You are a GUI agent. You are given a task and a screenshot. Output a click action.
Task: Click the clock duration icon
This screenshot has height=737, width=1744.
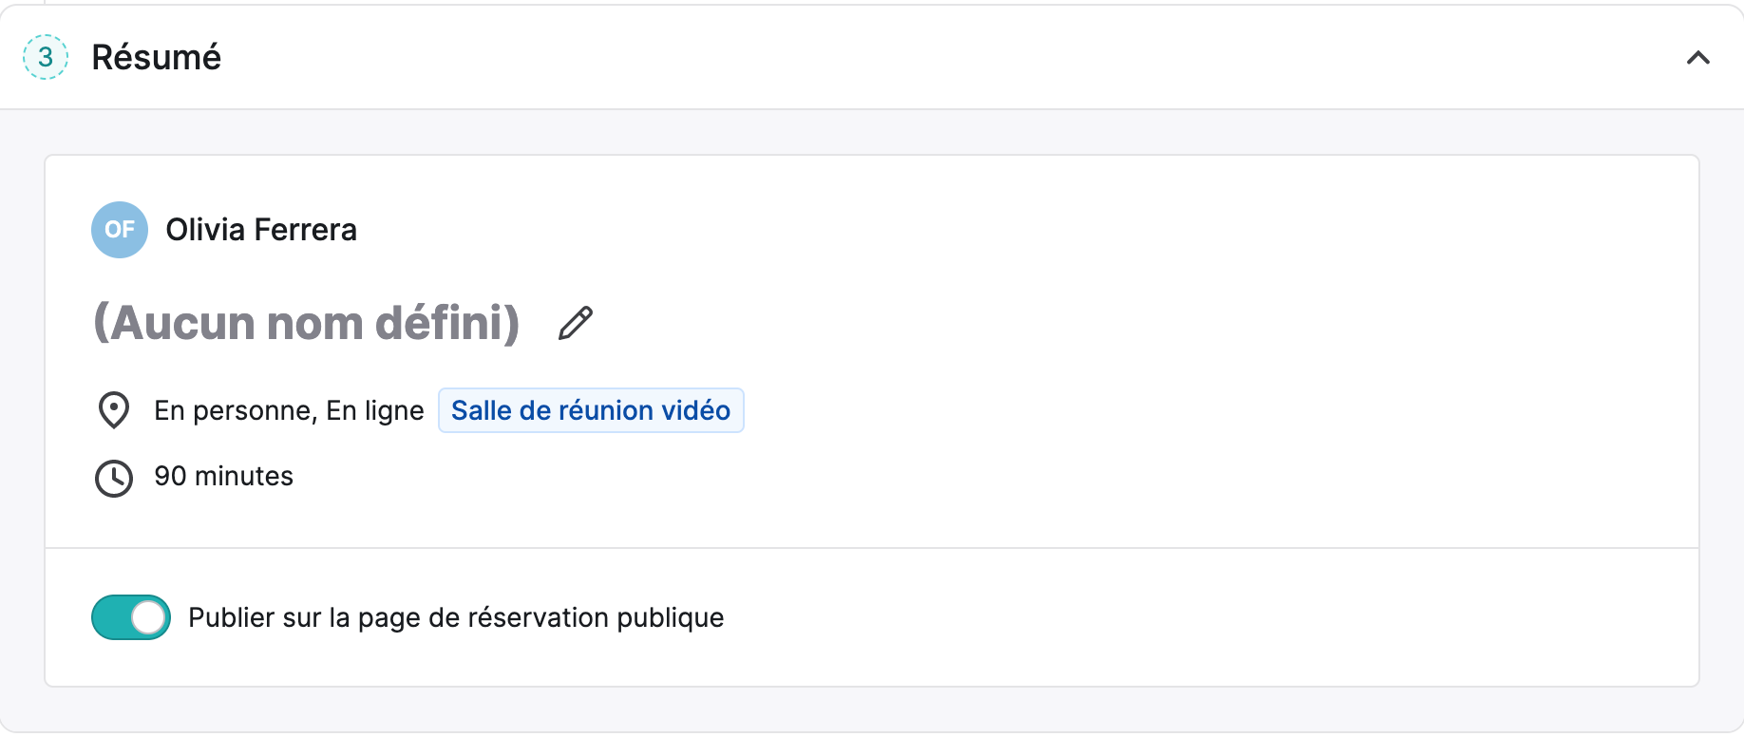click(114, 478)
